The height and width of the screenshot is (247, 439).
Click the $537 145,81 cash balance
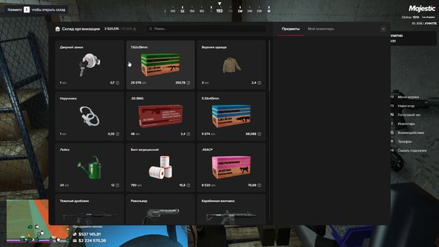[x=90, y=234]
